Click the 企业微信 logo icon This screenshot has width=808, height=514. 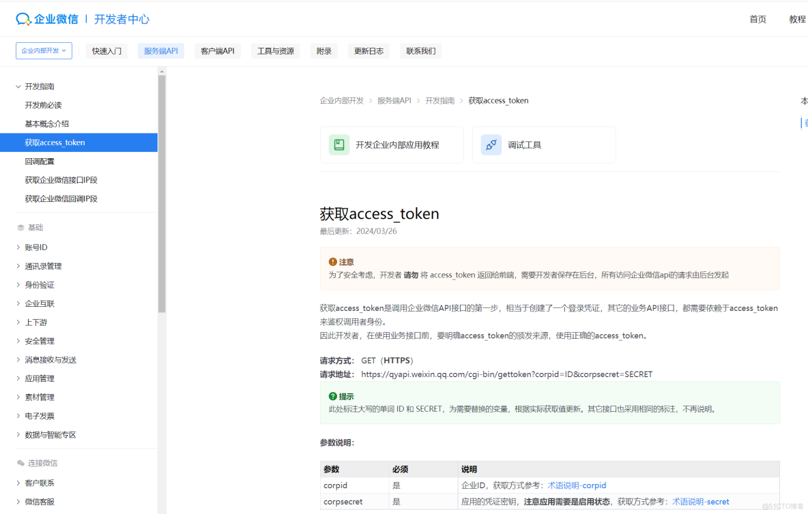click(x=23, y=18)
